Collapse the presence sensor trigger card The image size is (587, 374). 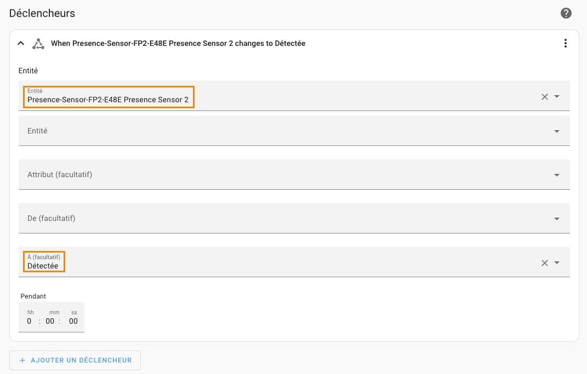(x=21, y=43)
